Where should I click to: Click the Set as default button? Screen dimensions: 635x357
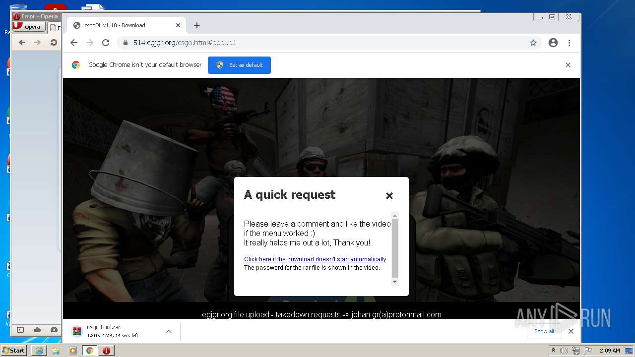239,65
